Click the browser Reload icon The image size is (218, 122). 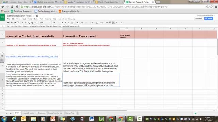coord(12,7)
